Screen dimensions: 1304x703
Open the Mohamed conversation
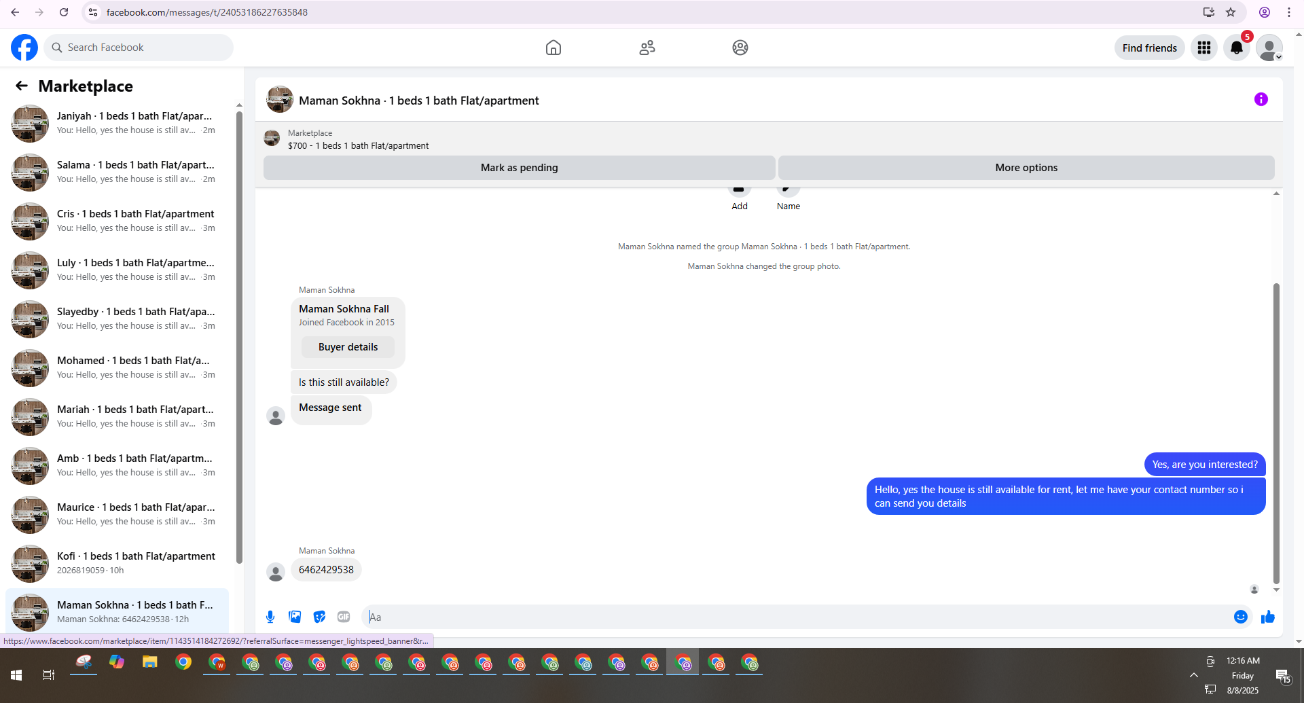pyautogui.click(x=117, y=367)
